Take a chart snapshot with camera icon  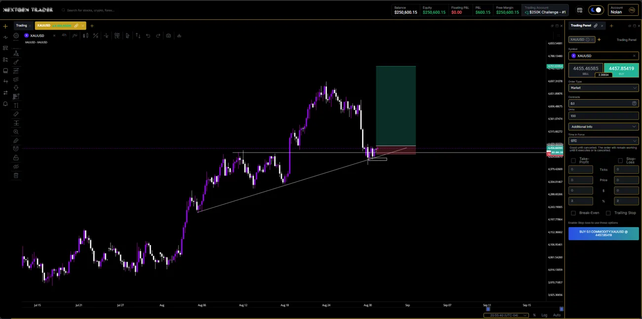coord(168,36)
